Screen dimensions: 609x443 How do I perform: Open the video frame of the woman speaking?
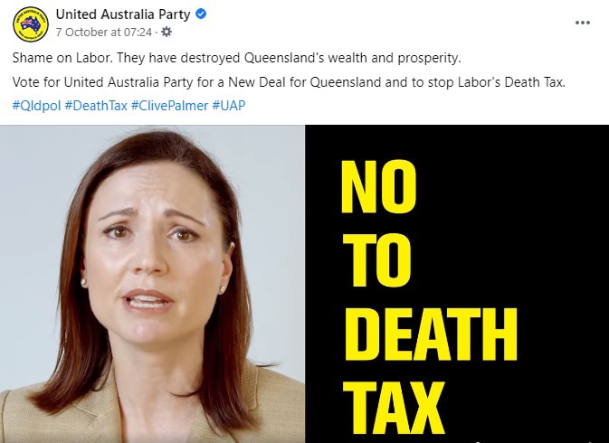coord(152,284)
